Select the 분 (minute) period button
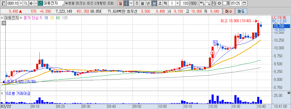 [x=154, y=3]
